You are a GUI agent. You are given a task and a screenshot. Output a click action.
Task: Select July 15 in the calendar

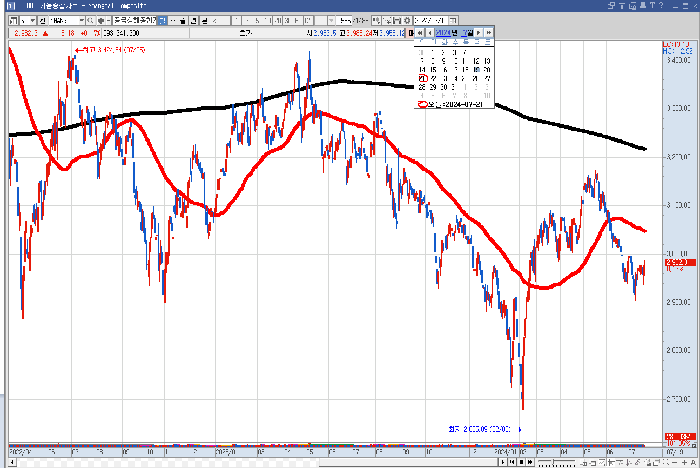(433, 70)
